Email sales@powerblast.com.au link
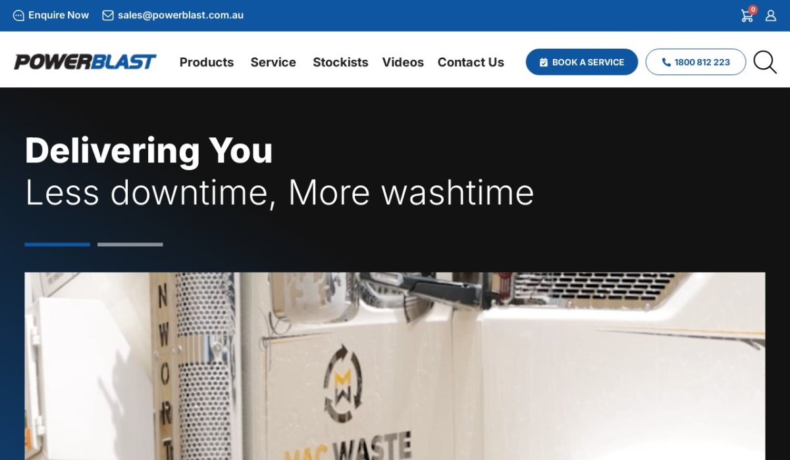790x460 pixels. pyautogui.click(x=180, y=15)
